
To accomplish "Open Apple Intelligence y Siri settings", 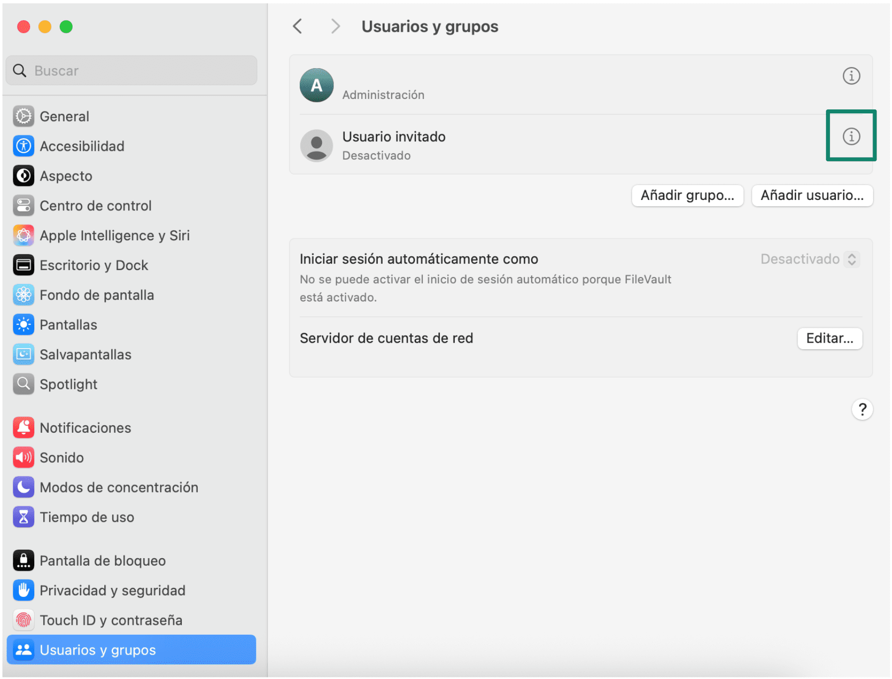I will [114, 235].
